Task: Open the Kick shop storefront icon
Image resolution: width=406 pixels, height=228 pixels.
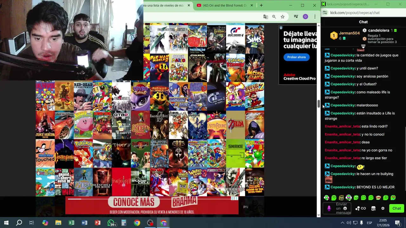Action: click(x=373, y=208)
